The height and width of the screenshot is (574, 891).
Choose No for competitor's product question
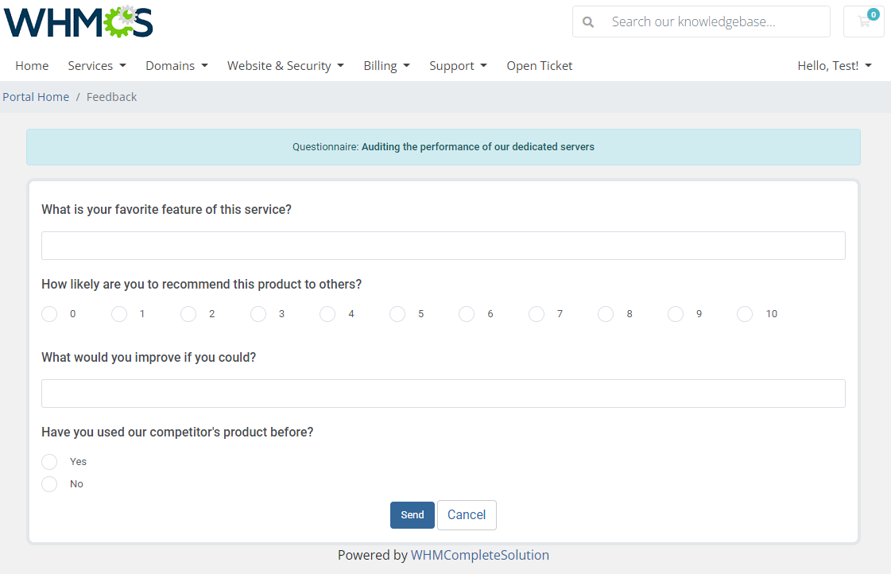(49, 483)
